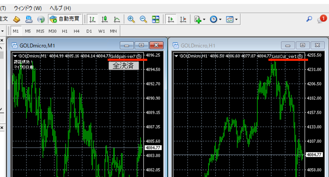Click the search magnifier icon
The height and width of the screenshot is (177, 329).
pos(309,19)
